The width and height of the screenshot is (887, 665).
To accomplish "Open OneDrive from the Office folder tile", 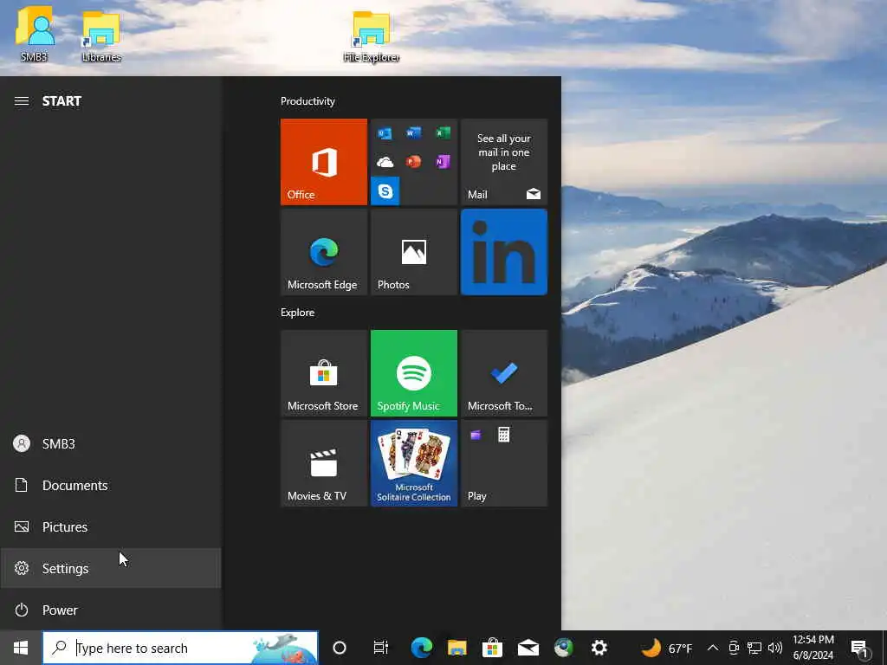I will point(385,162).
